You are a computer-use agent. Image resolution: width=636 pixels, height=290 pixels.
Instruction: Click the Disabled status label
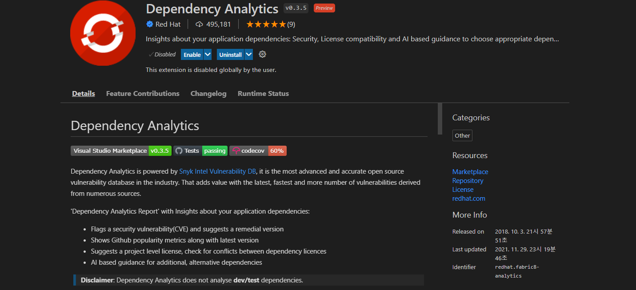[x=162, y=54]
